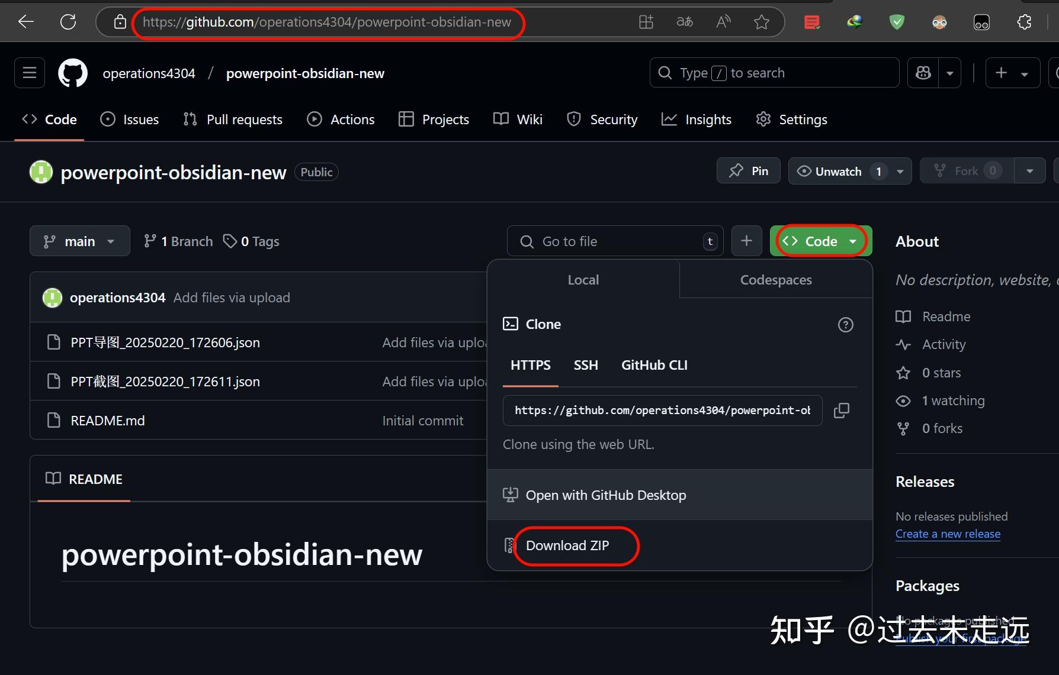Toggle page translation in the browser

pyautogui.click(x=683, y=22)
